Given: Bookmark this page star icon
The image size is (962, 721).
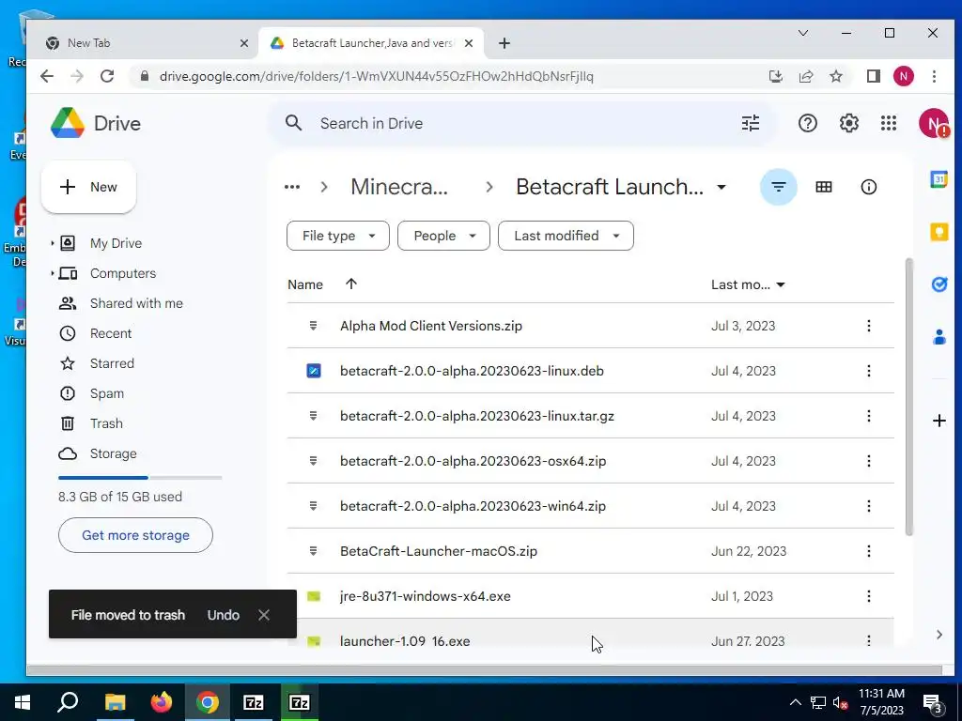Looking at the screenshot, I should [x=835, y=76].
